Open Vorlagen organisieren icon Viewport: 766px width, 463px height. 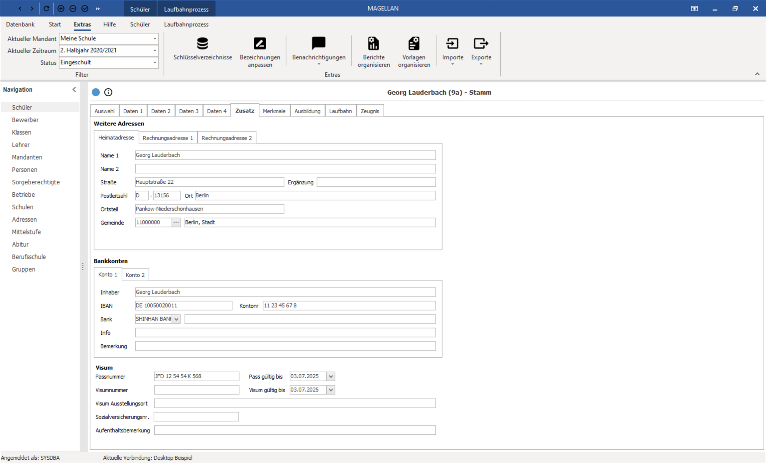point(414,44)
